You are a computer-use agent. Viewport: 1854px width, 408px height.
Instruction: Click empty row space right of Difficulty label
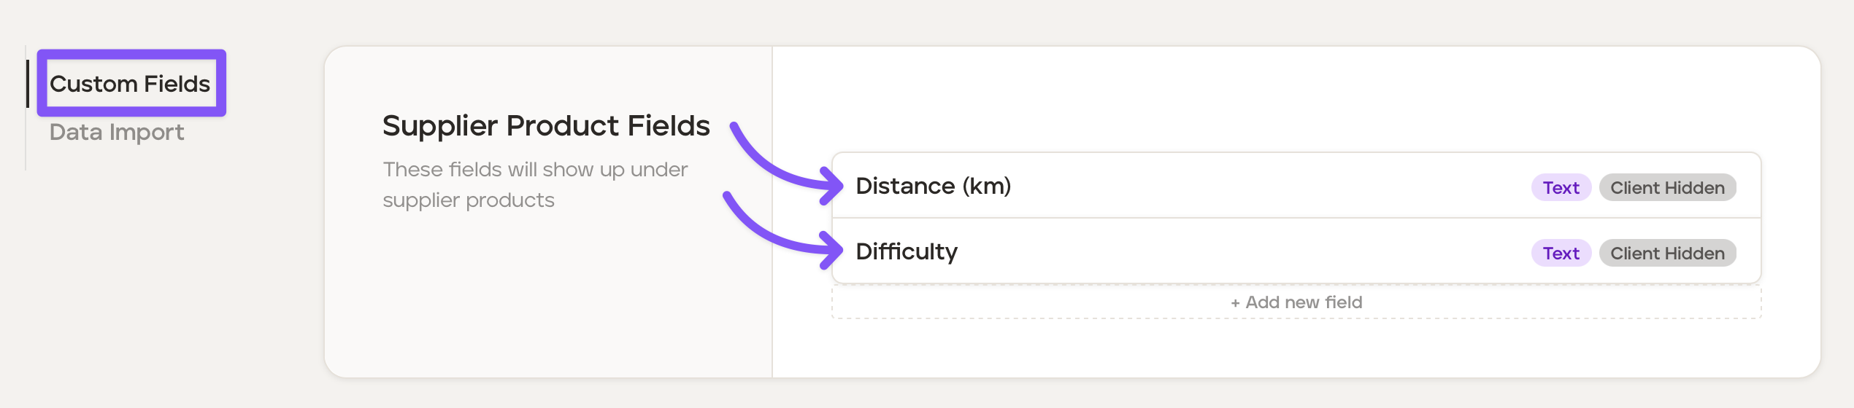coord(1241,251)
